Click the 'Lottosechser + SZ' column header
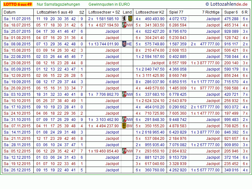The height and width of the screenshot is (189, 252). (x=104, y=12)
